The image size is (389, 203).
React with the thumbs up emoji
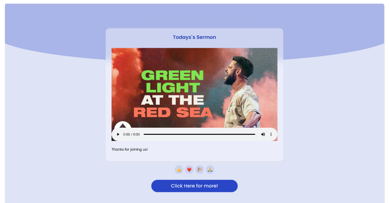179,170
